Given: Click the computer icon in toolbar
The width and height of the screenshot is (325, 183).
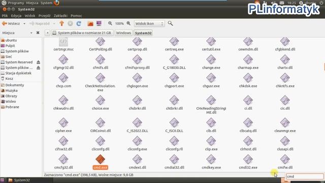Looking at the screenshot, I should (99, 23).
